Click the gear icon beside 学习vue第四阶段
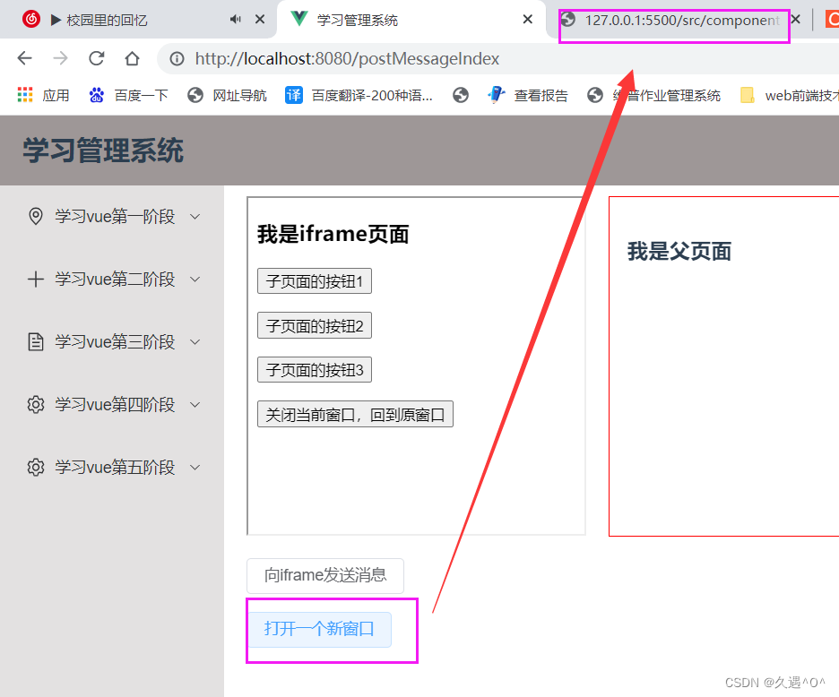This screenshot has width=839, height=697. pyautogui.click(x=36, y=404)
